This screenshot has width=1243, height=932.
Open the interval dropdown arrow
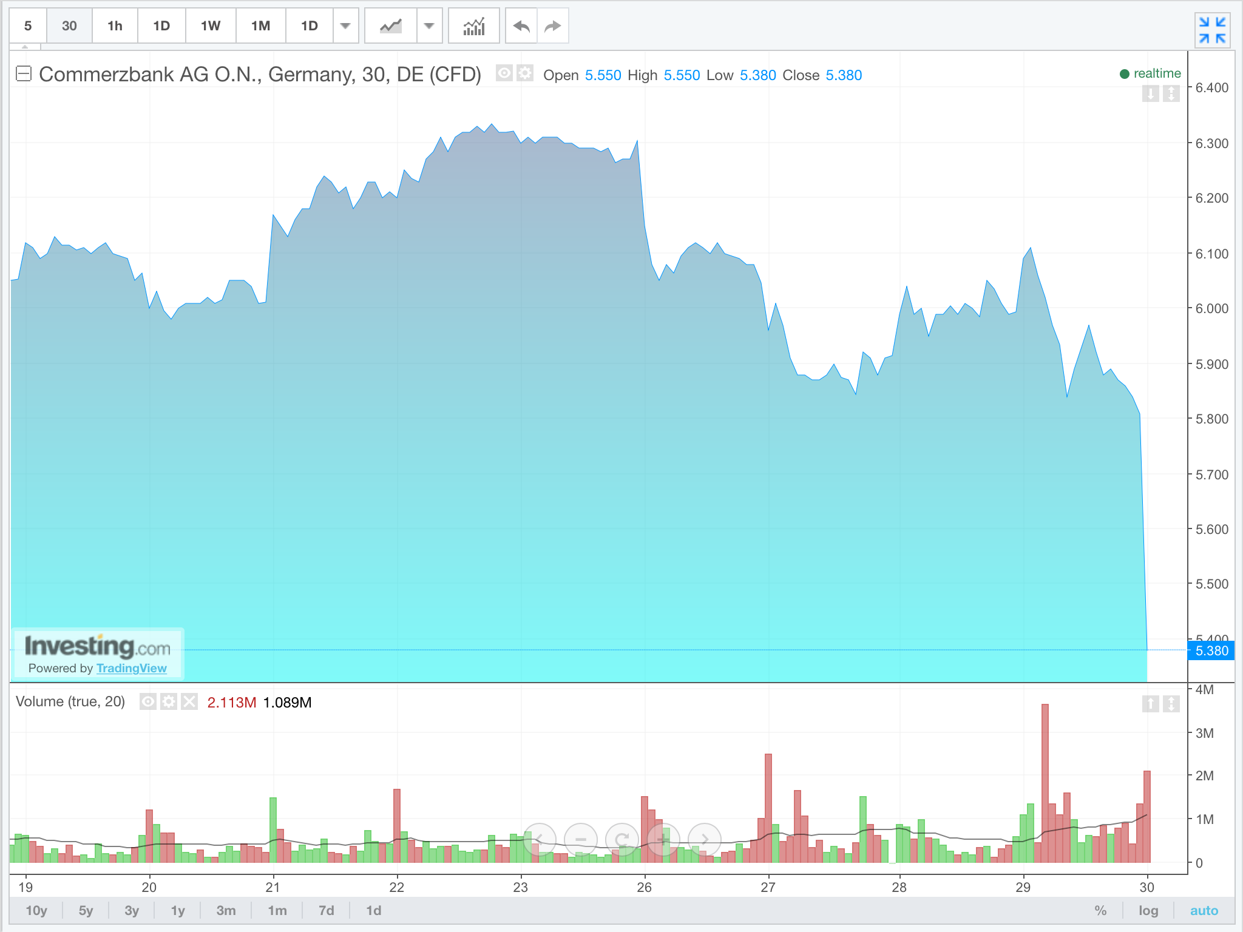345,25
